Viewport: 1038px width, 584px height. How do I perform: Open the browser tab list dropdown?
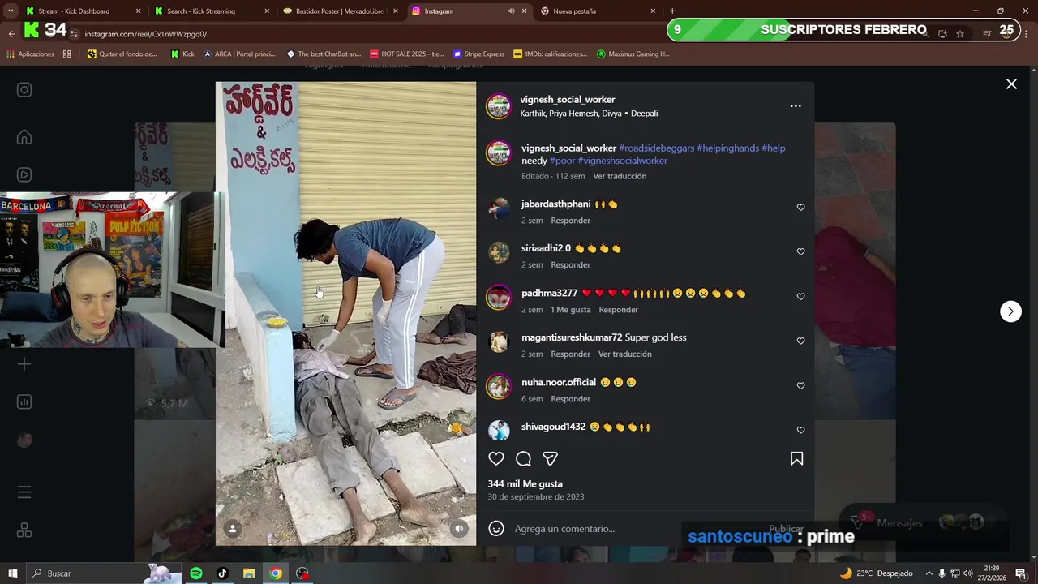(11, 11)
